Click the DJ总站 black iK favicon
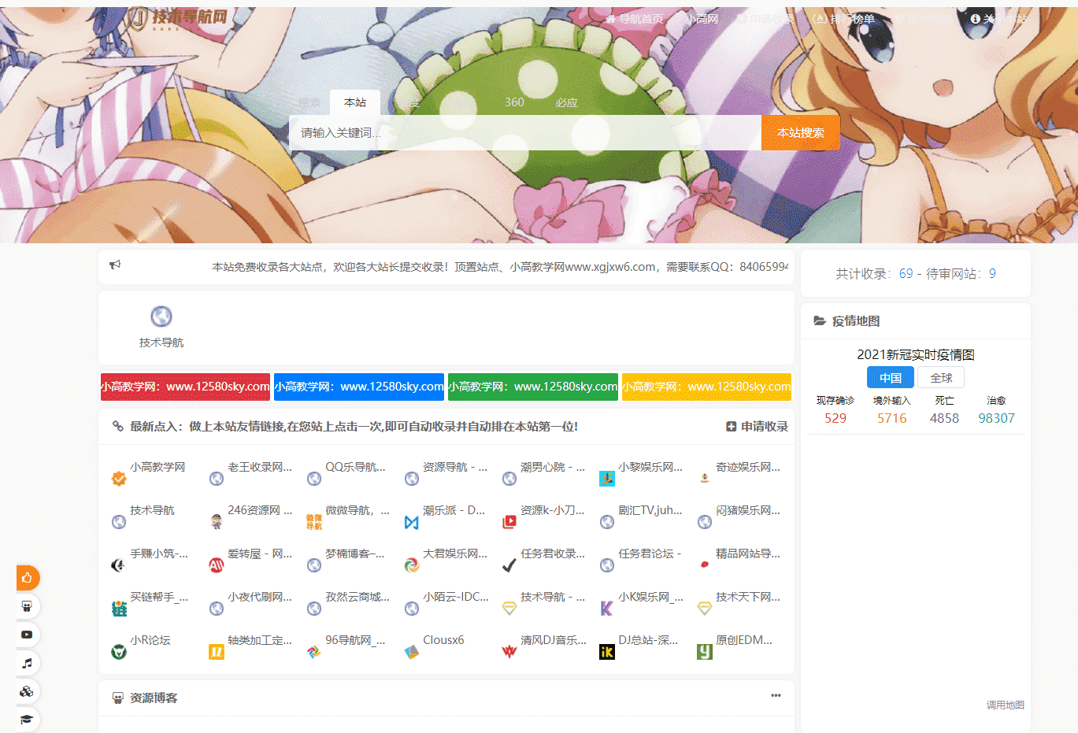This screenshot has width=1078, height=733. tap(607, 651)
